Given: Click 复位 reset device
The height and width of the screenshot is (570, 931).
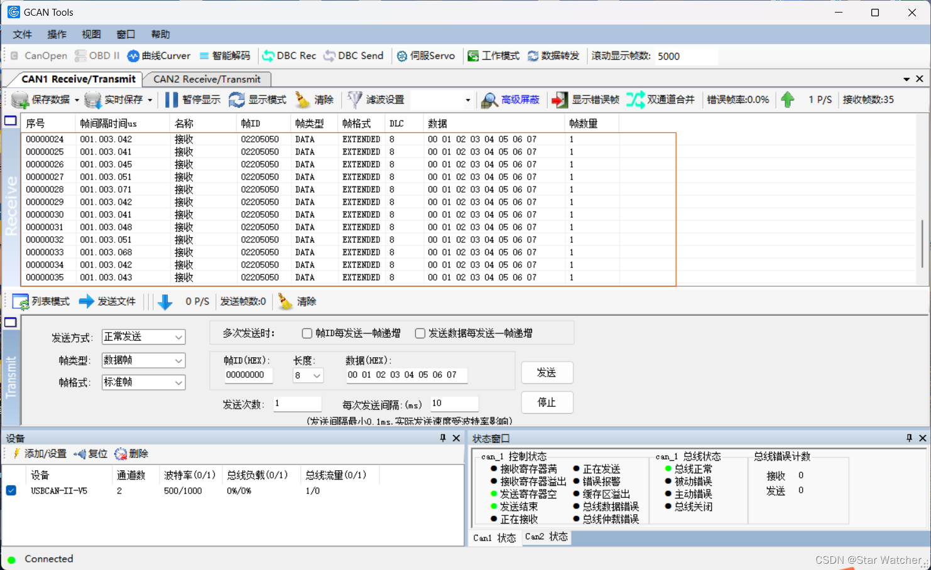Looking at the screenshot, I should (90, 454).
